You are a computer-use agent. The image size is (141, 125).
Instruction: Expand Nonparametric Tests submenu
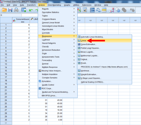(x=58, y=57)
